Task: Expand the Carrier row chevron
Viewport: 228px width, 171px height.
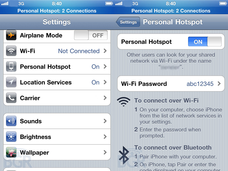Action: pyautogui.click(x=105, y=98)
